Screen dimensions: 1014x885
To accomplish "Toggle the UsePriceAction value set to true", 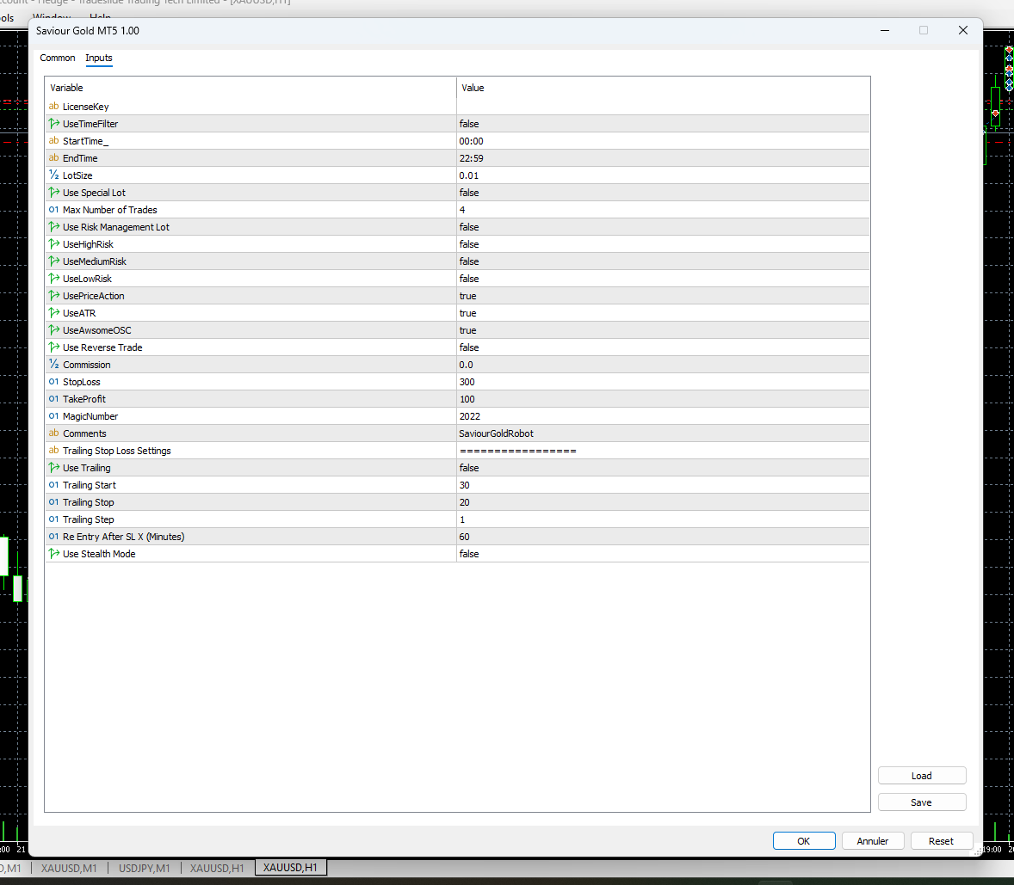I will (467, 296).
